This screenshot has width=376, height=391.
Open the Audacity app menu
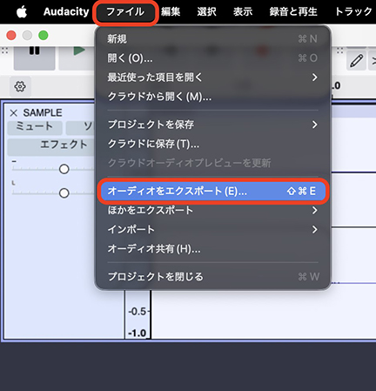66,11
